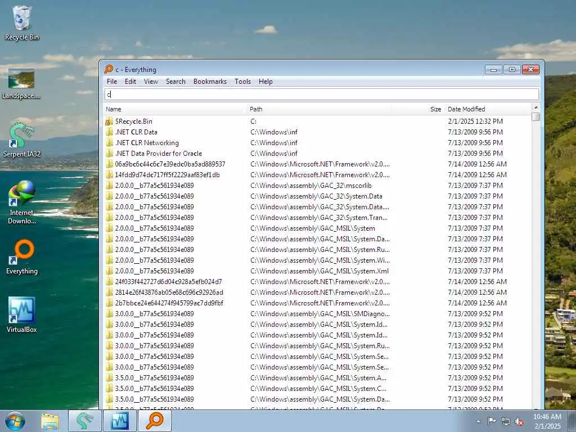Sort results by Date Modified column header
This screenshot has width=576, height=432.
pyautogui.click(x=488, y=109)
